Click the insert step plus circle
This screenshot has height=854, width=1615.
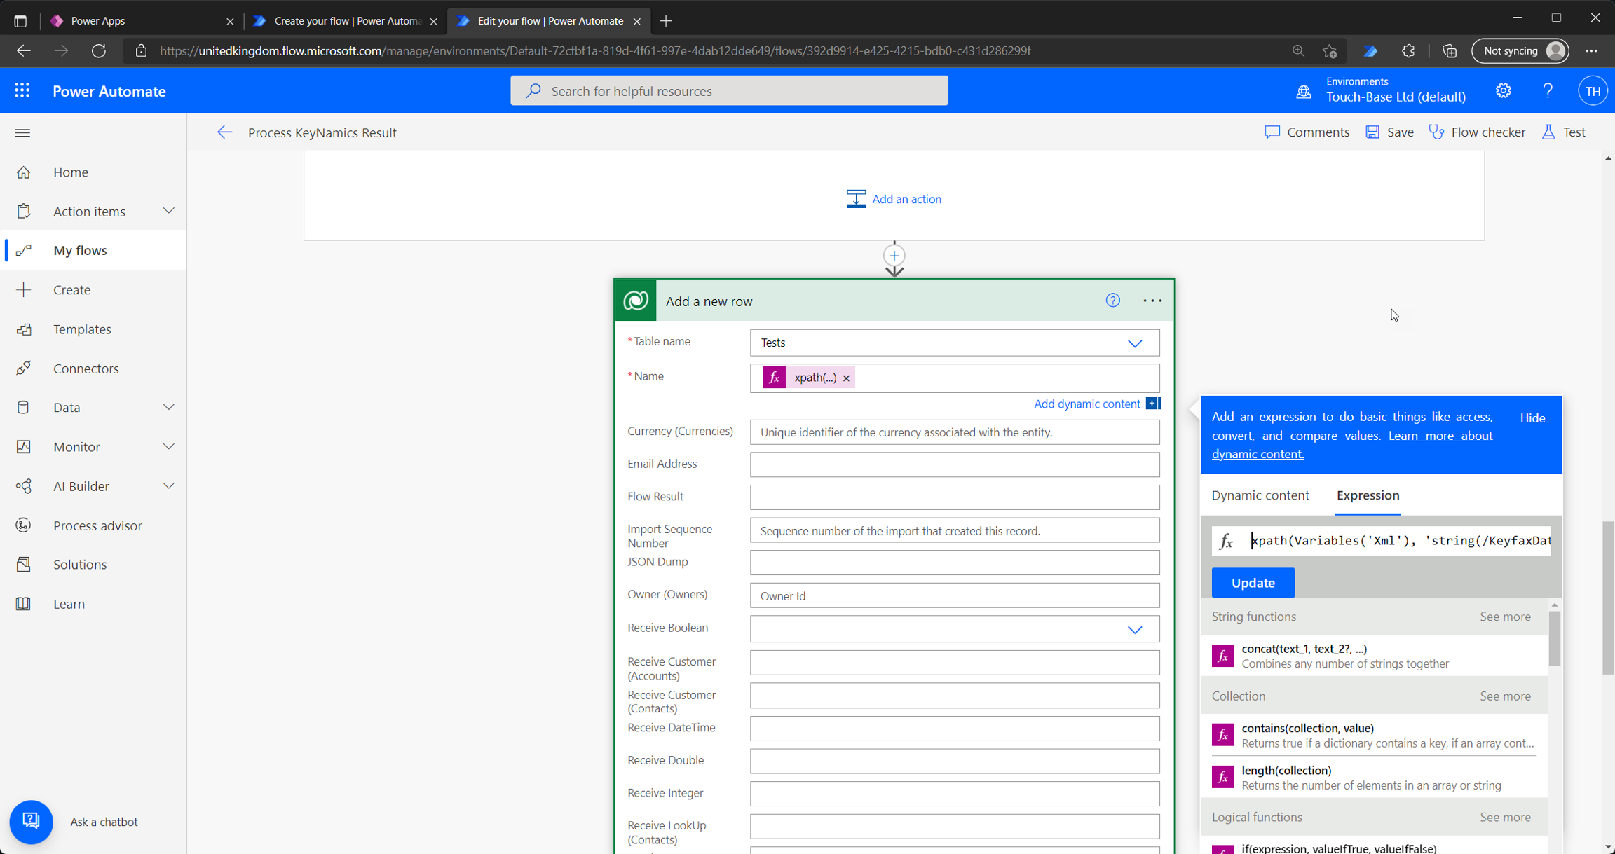click(894, 256)
